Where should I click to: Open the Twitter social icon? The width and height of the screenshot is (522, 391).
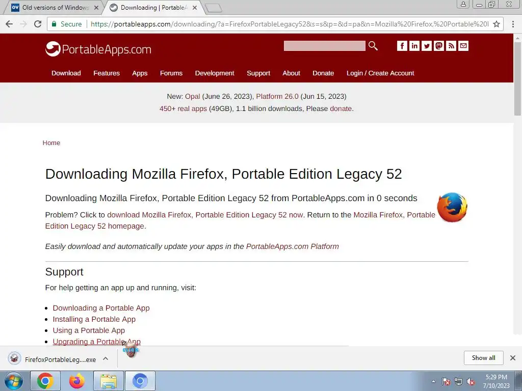click(x=427, y=46)
